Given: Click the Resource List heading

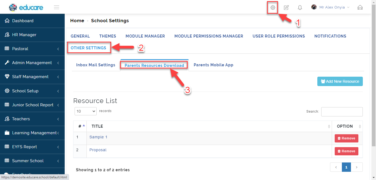Looking at the screenshot, I should pyautogui.click(x=95, y=101).
